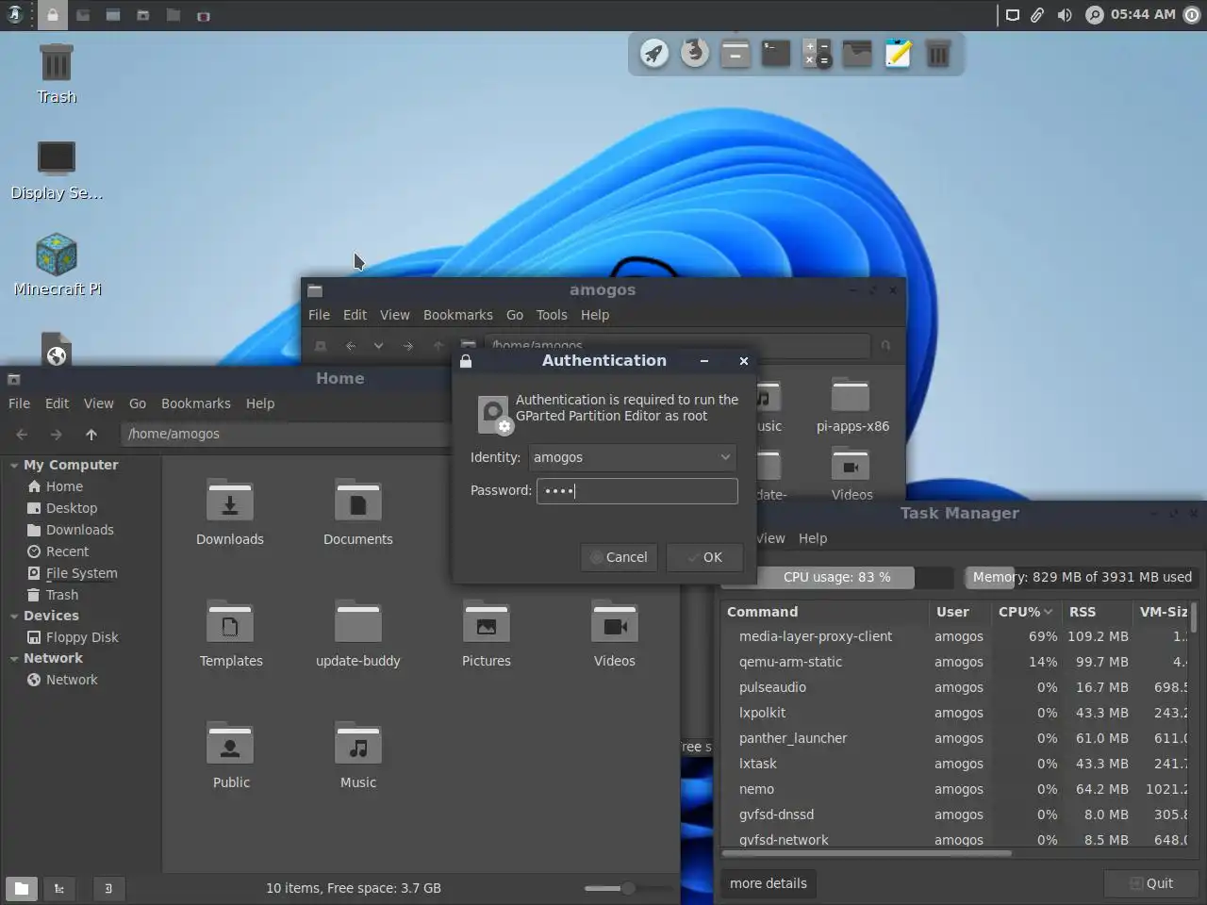
Task: Hide the sidebar using the Home status bar button
Action: (108, 888)
